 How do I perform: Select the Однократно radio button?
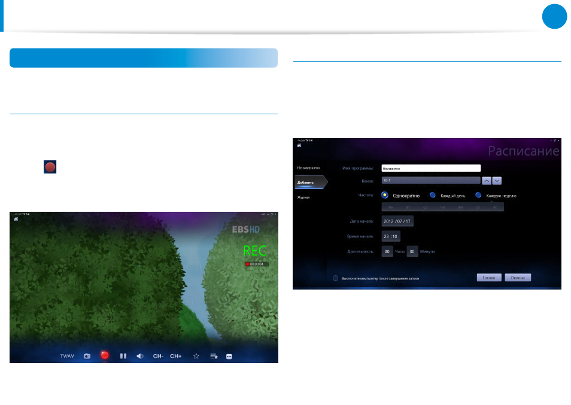tap(384, 195)
